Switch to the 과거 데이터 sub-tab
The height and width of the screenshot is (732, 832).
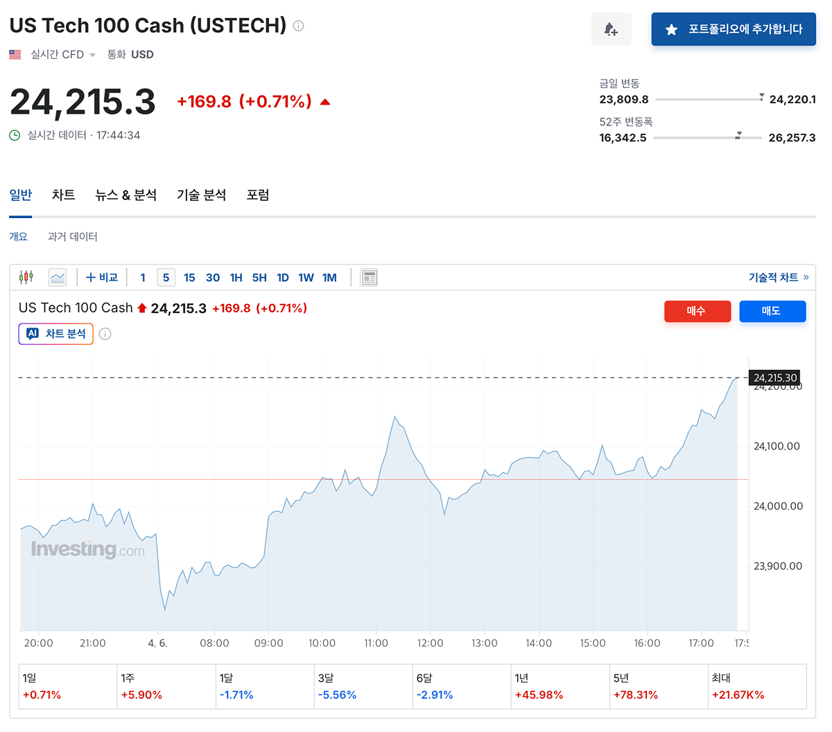click(72, 237)
